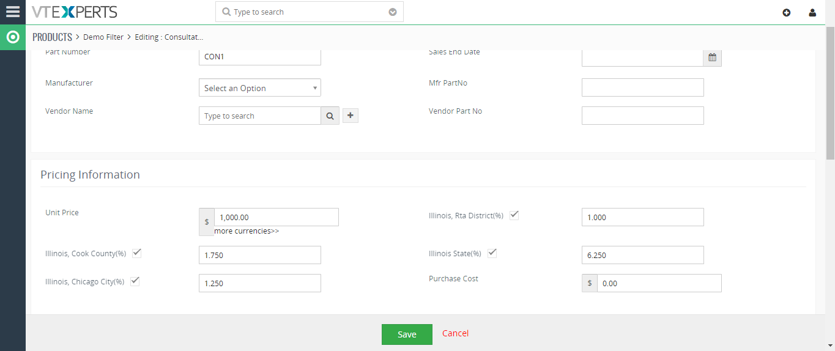Uncheck Illinois, Cook County tax checkbox
Image resolution: width=835 pixels, height=351 pixels.
click(x=137, y=253)
